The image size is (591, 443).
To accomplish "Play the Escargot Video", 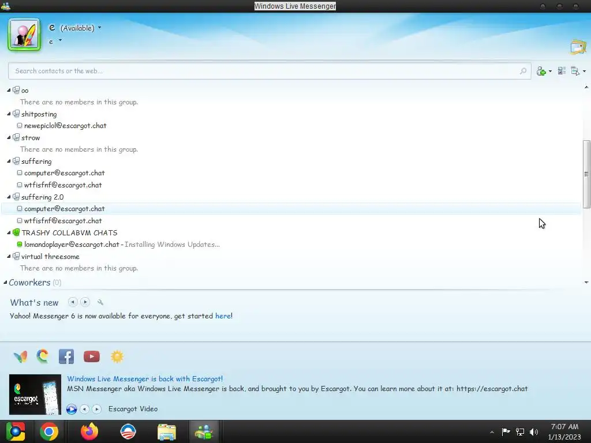I will [x=71, y=409].
